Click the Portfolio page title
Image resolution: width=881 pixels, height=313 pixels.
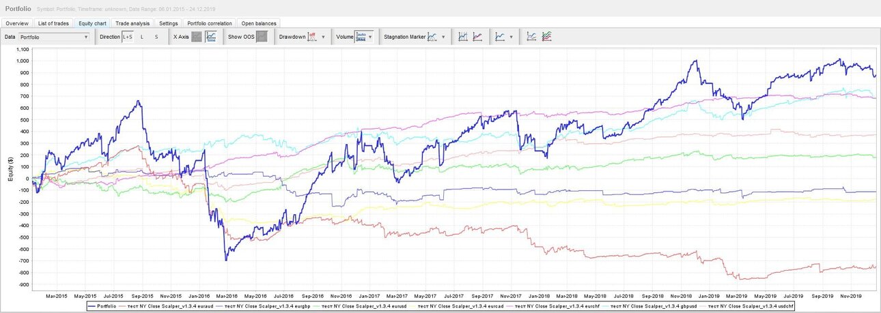[18, 8]
